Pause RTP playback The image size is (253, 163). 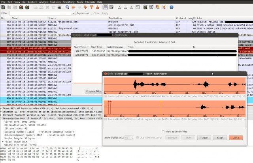point(204,138)
